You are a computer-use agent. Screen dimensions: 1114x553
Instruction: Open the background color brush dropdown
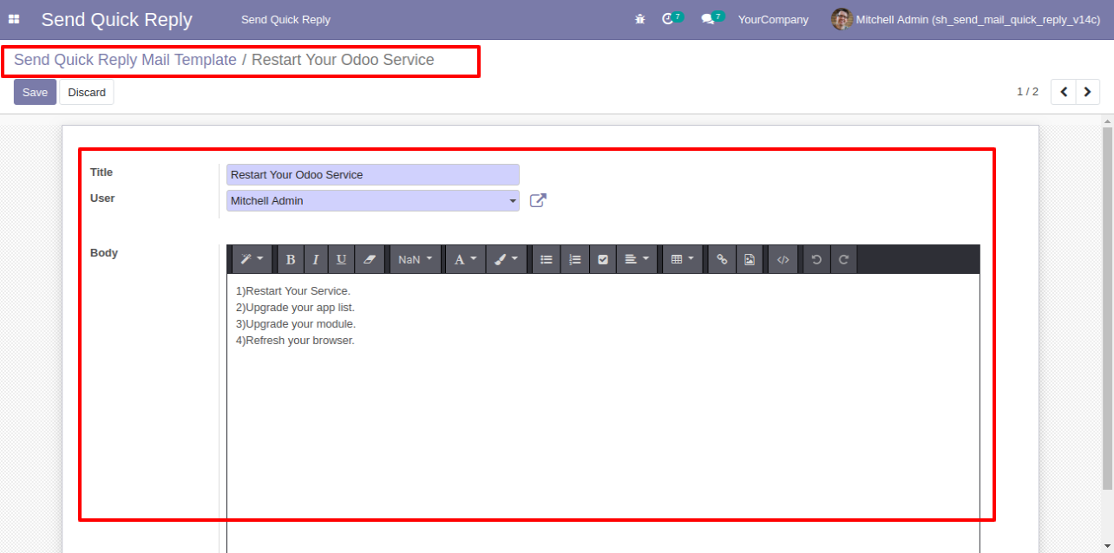pyautogui.click(x=507, y=259)
